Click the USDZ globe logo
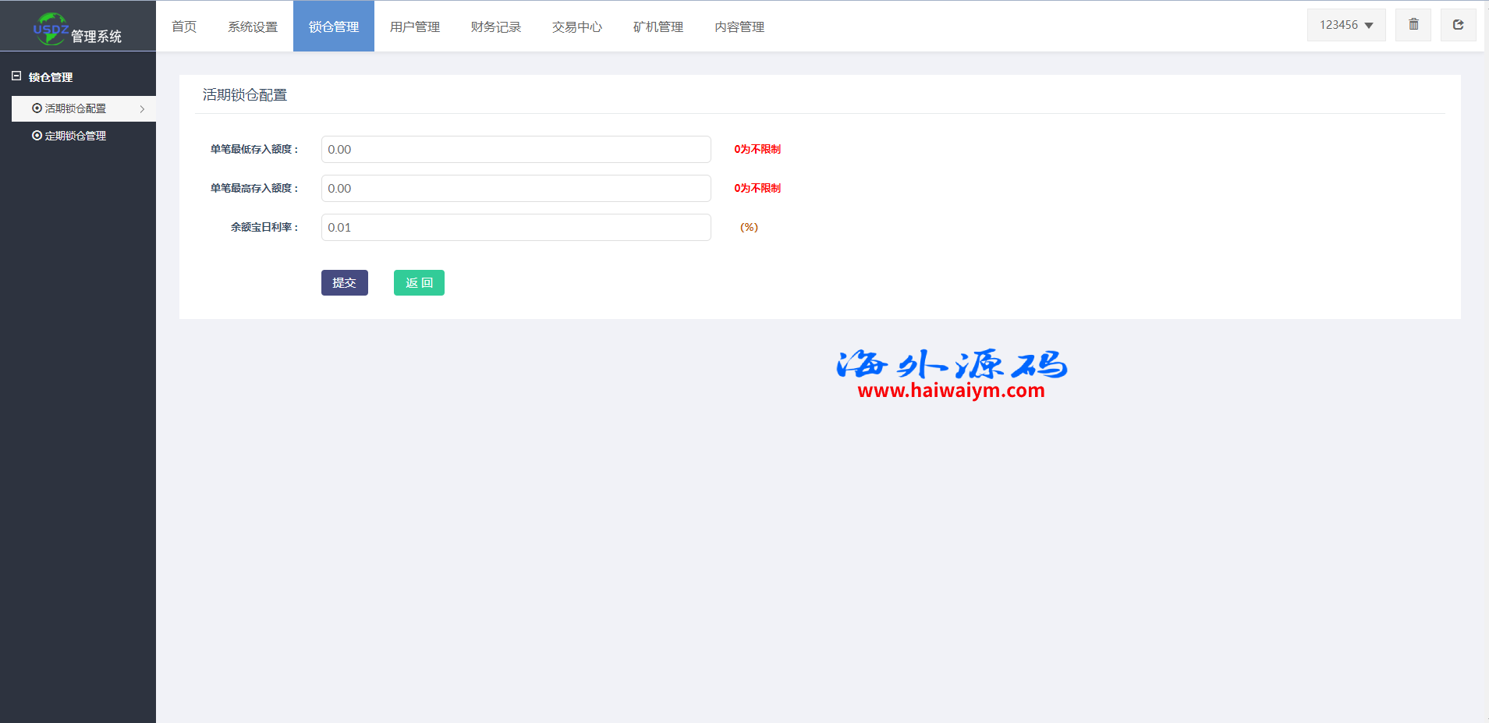Image resolution: width=1489 pixels, height=723 pixels. (x=51, y=29)
